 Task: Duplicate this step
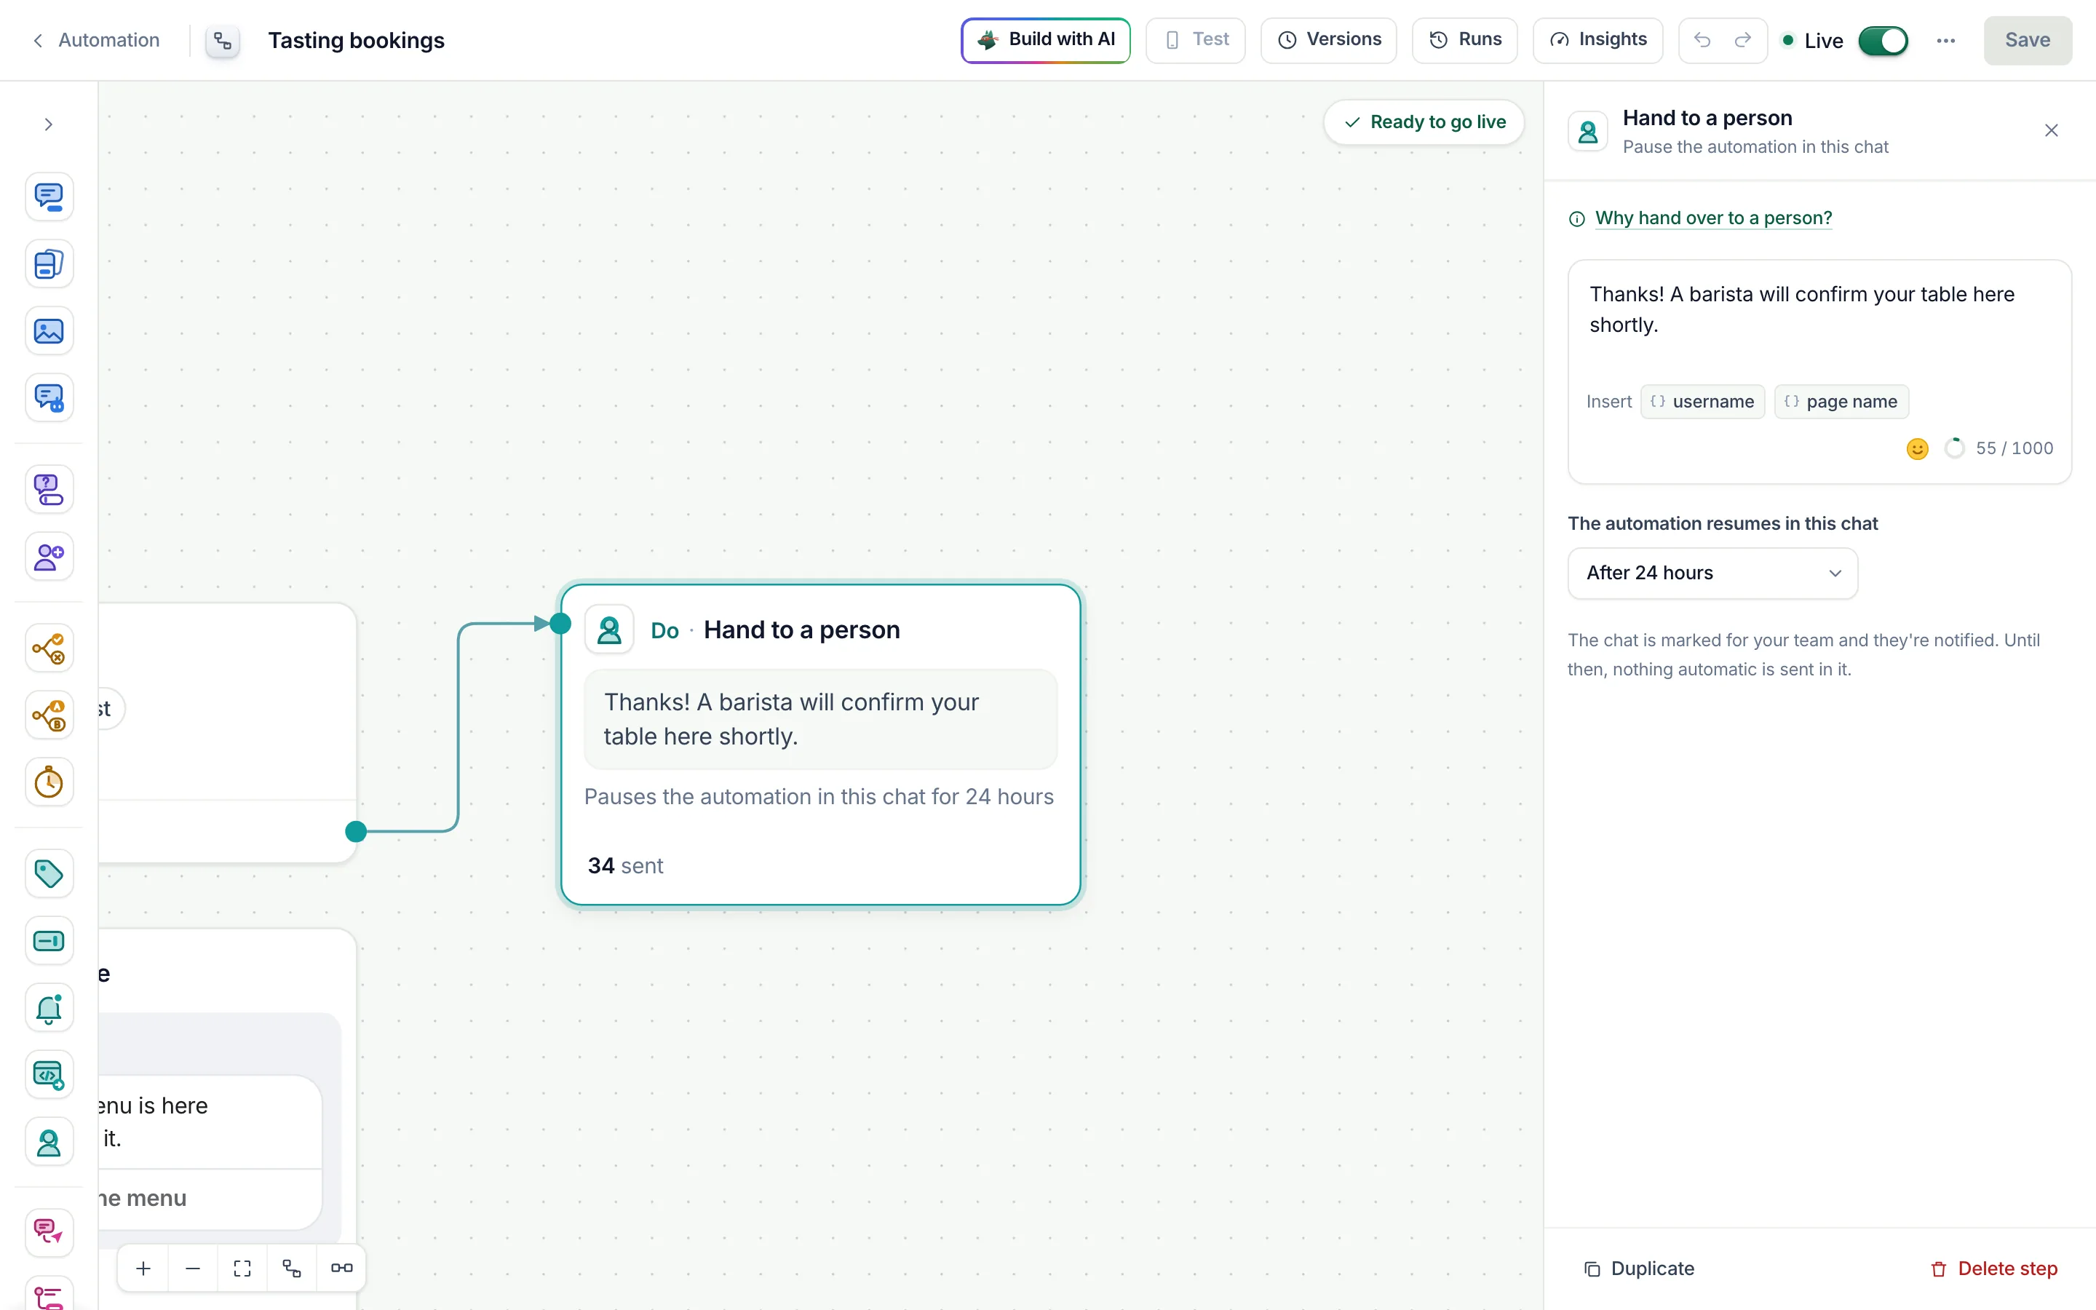tap(1639, 1269)
